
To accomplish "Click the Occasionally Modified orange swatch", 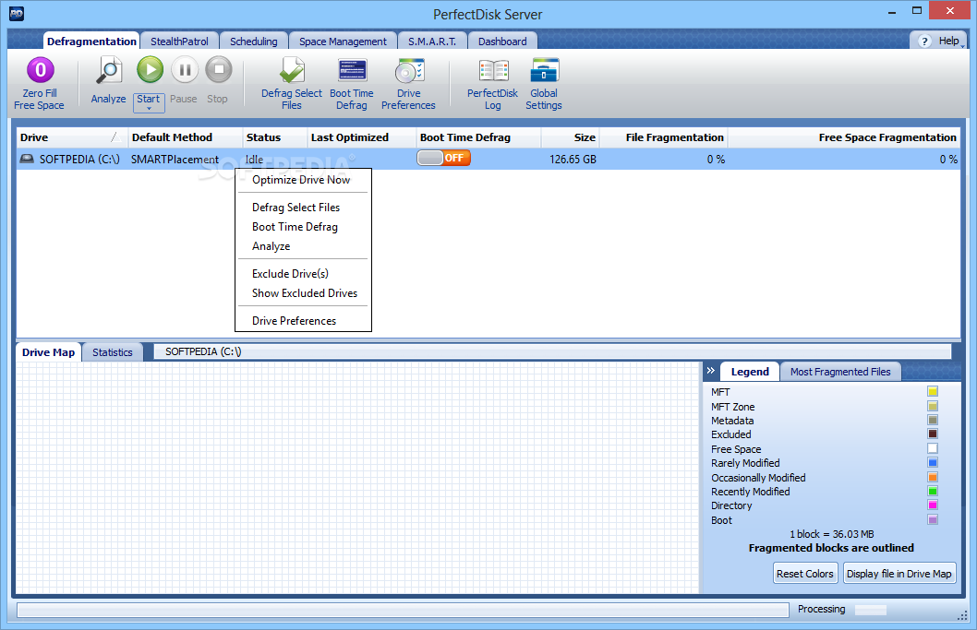I will coord(932,477).
